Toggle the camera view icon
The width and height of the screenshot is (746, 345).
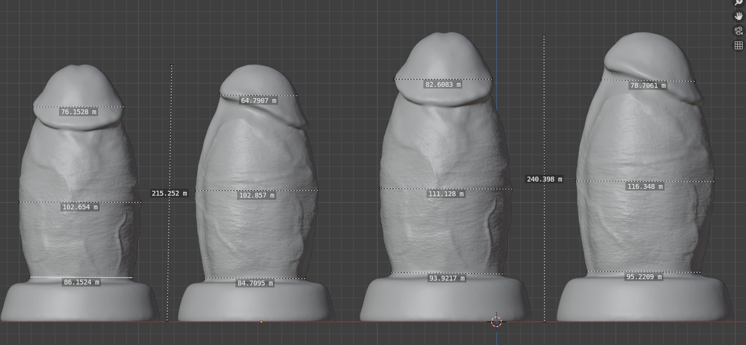click(x=738, y=31)
